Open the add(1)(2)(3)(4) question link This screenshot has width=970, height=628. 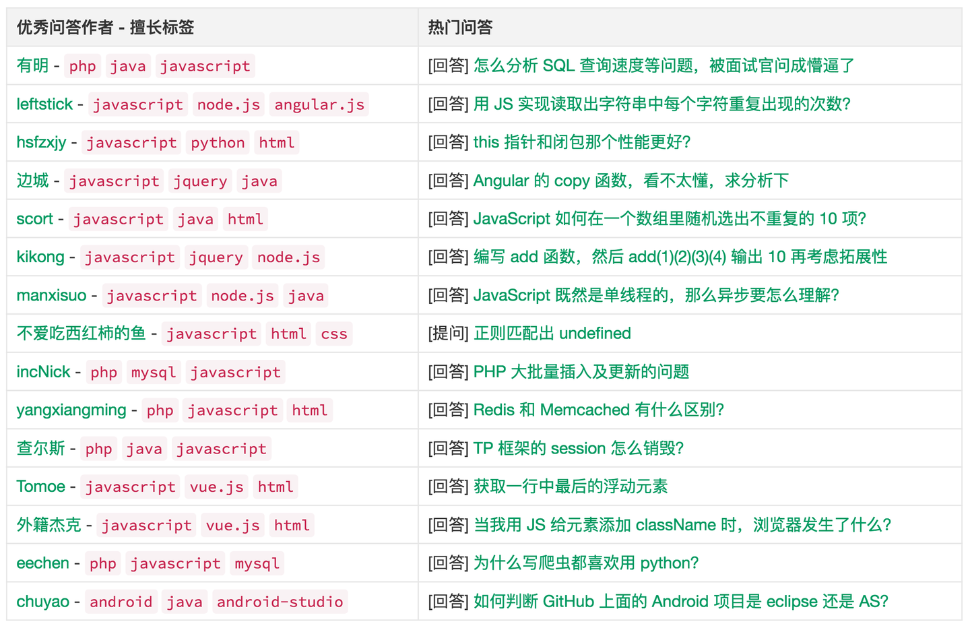click(680, 257)
